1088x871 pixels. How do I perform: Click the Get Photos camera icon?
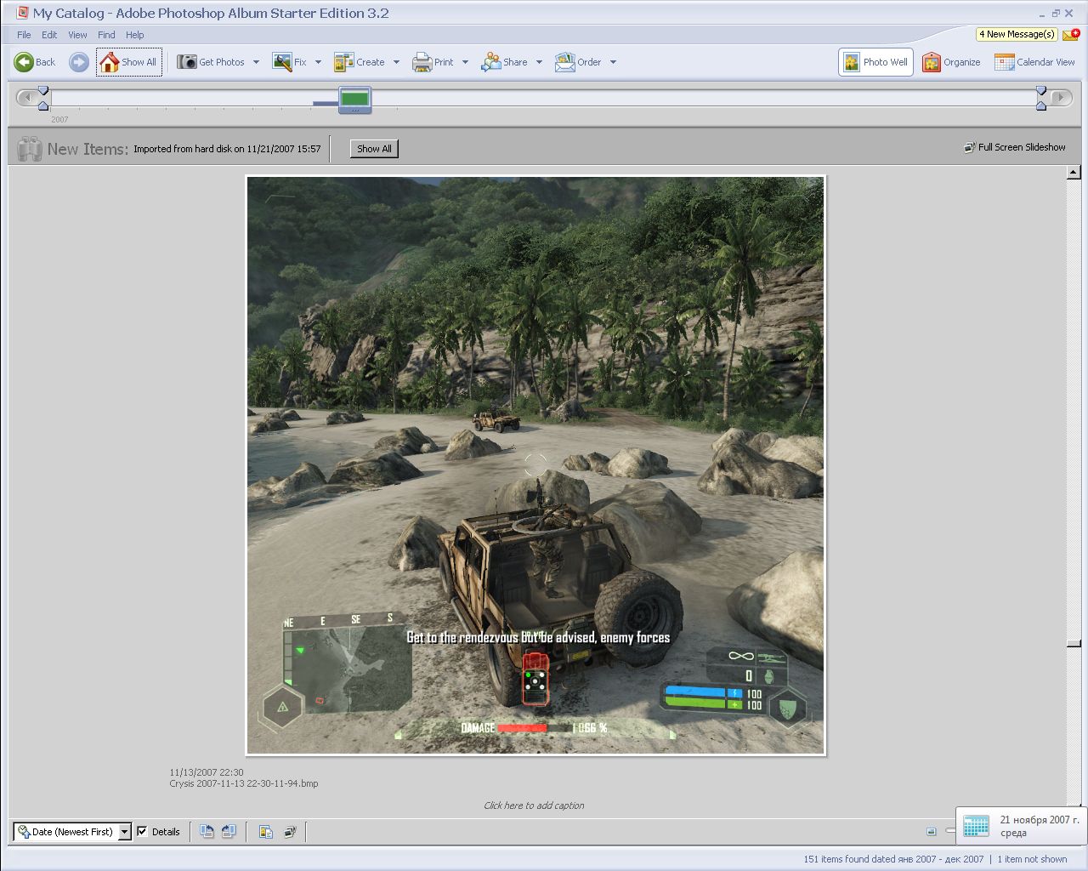[x=187, y=62]
